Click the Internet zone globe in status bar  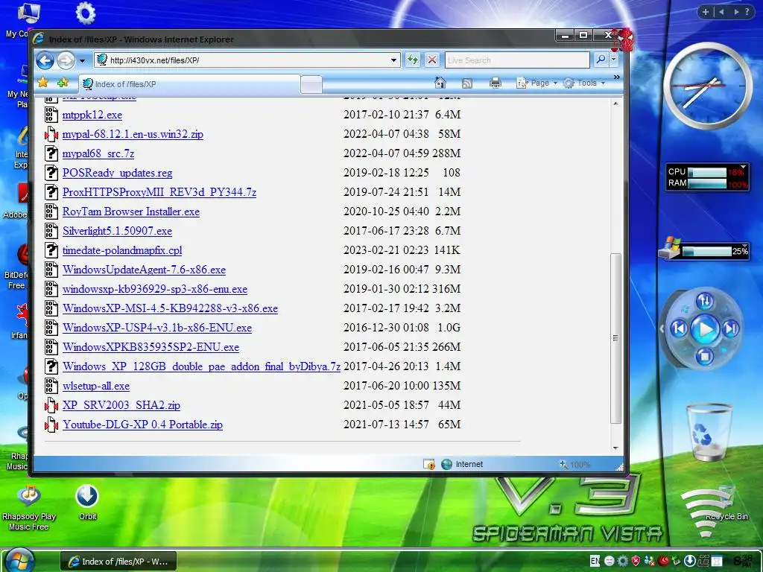pyautogui.click(x=447, y=464)
